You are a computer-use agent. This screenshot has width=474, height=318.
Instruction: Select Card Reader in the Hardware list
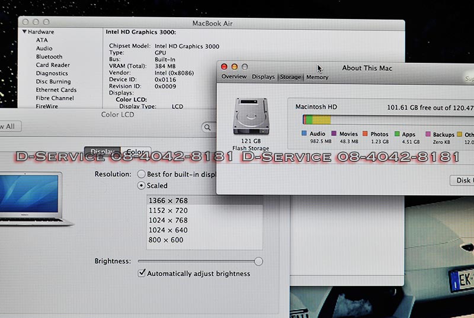[x=53, y=65]
